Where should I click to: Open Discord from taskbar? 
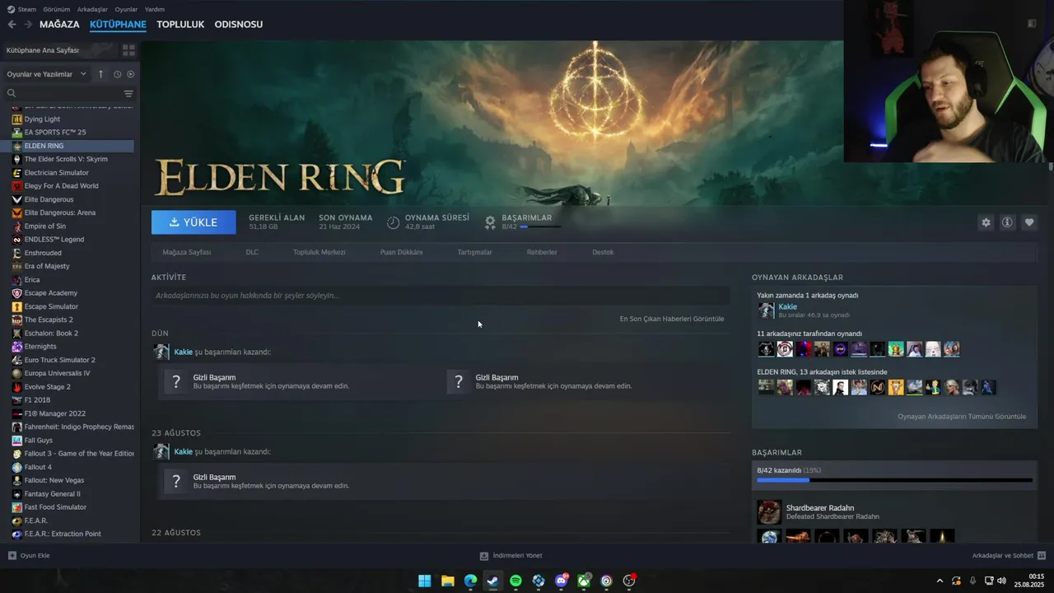(x=562, y=581)
